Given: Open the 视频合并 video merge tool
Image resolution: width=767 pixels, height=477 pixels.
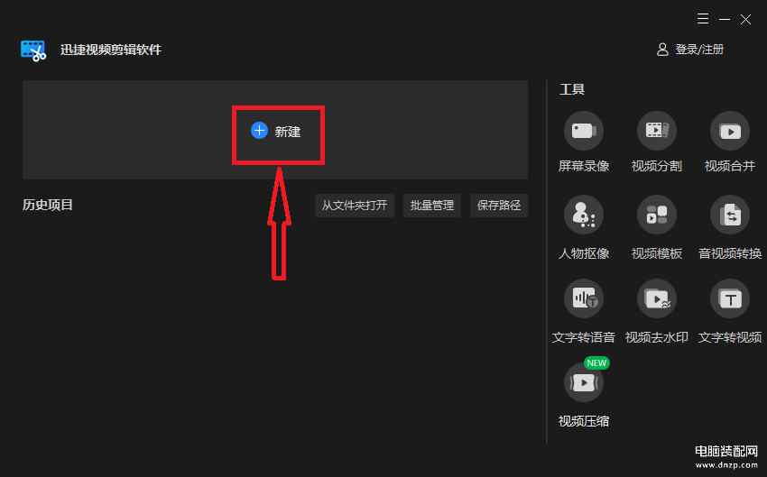Looking at the screenshot, I should pyautogui.click(x=730, y=131).
